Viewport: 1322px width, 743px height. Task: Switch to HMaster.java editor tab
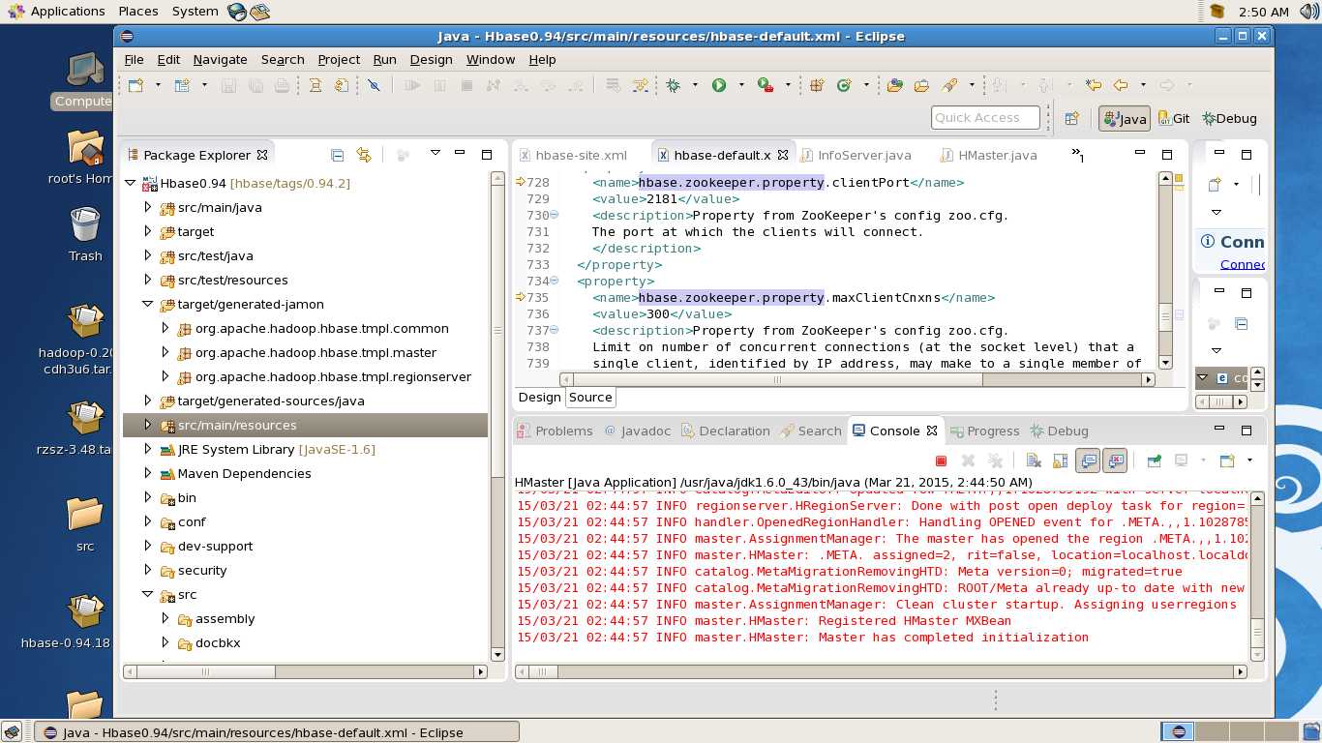(x=988, y=155)
